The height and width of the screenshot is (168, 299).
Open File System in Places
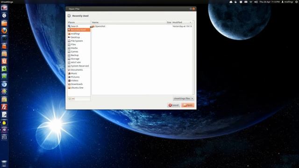tap(79, 41)
